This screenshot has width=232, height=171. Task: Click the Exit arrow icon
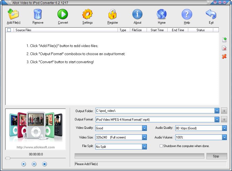pyautogui.click(x=211, y=14)
